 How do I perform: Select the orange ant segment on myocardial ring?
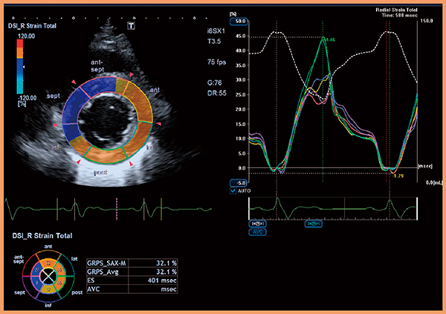pos(140,104)
